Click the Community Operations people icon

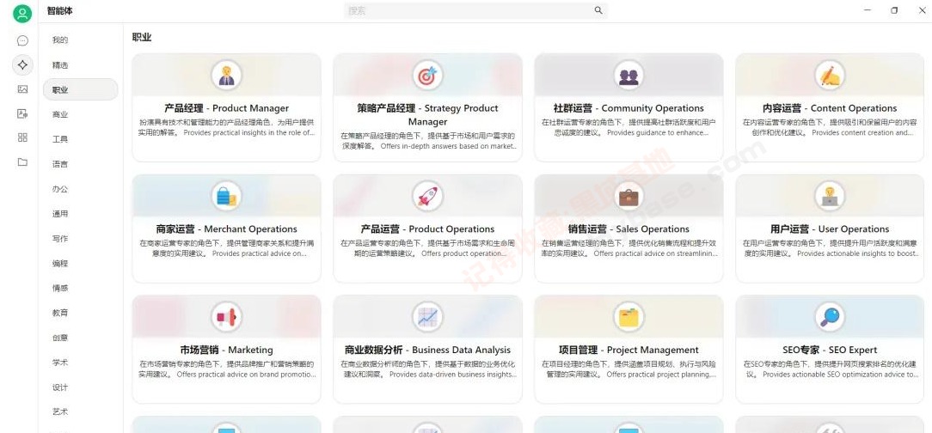(x=628, y=76)
